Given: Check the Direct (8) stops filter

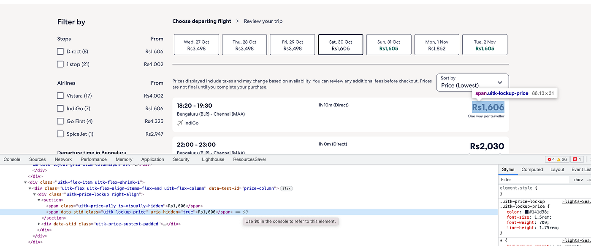Looking at the screenshot, I should point(60,51).
